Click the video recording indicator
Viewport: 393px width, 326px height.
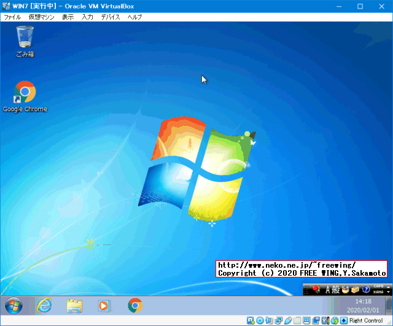(x=316, y=320)
